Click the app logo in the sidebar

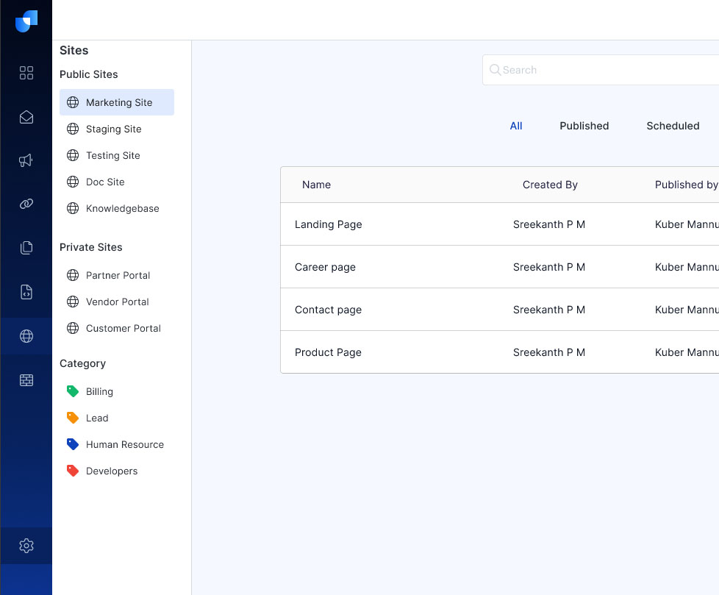point(26,21)
